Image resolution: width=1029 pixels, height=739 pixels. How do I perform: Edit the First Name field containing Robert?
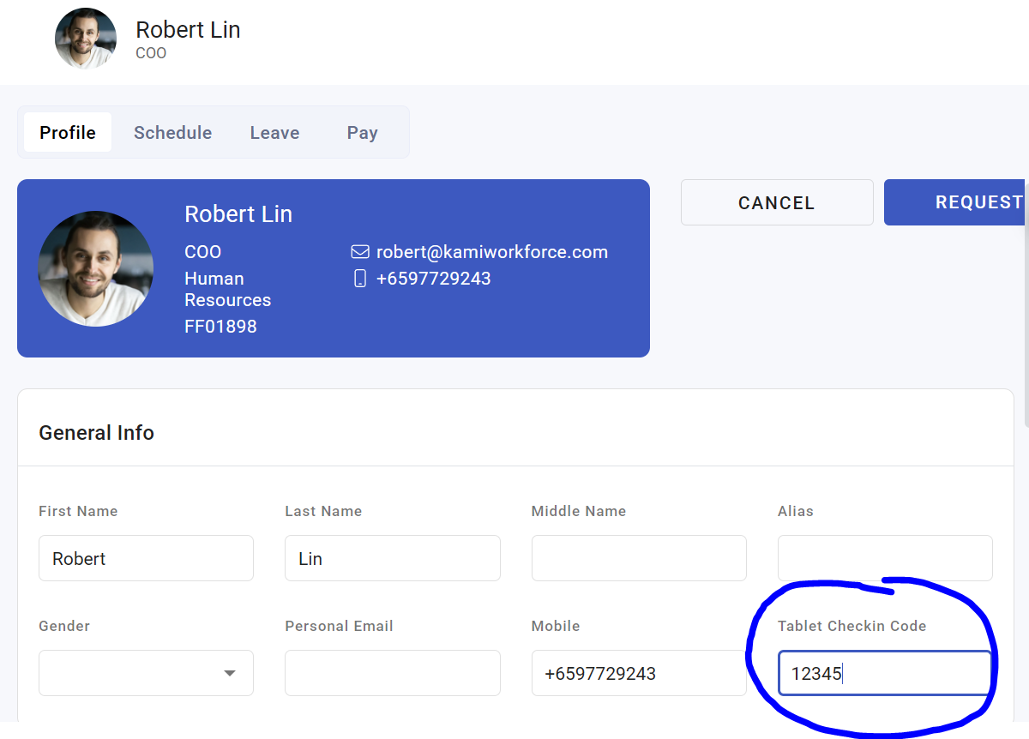click(146, 558)
